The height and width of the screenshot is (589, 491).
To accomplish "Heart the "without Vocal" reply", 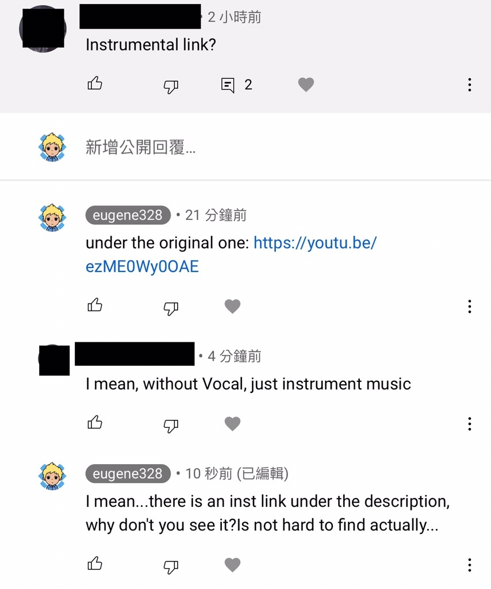I will coord(232,424).
